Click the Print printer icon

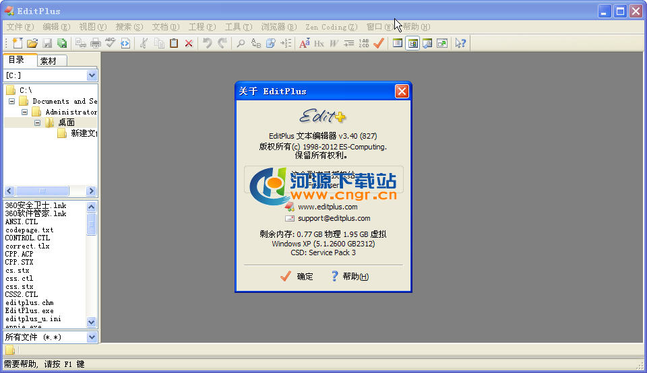(96, 43)
